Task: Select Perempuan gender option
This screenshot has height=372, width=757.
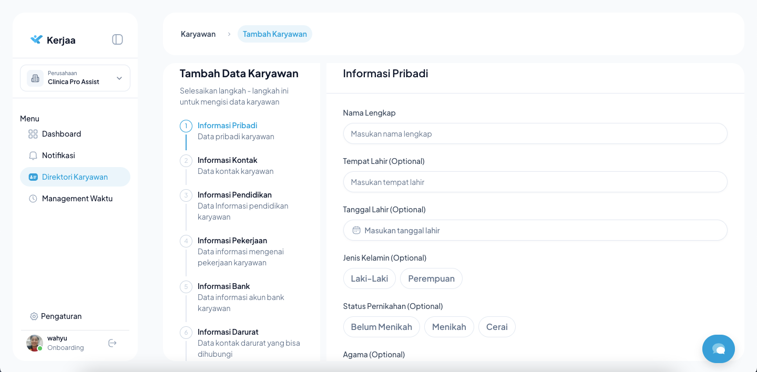Action: [431, 278]
